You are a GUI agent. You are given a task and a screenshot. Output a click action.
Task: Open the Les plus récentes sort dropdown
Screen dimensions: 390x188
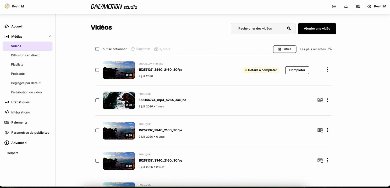pyautogui.click(x=316, y=49)
